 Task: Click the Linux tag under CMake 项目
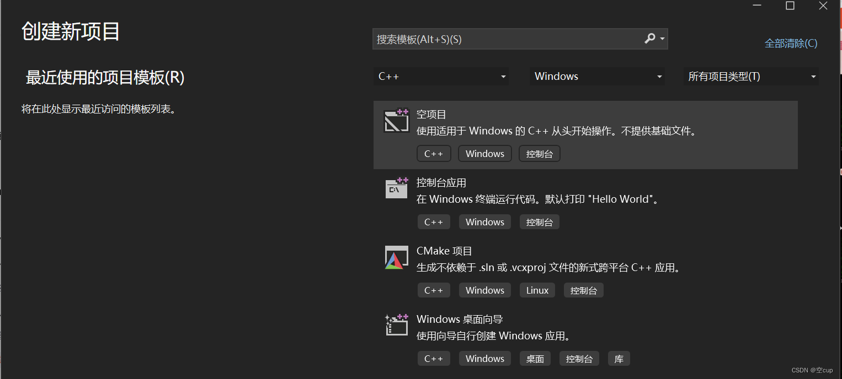537,290
